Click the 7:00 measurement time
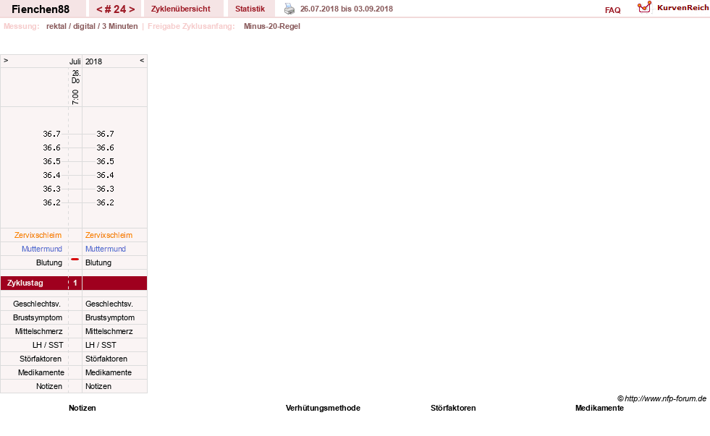710x436 pixels. (x=75, y=97)
